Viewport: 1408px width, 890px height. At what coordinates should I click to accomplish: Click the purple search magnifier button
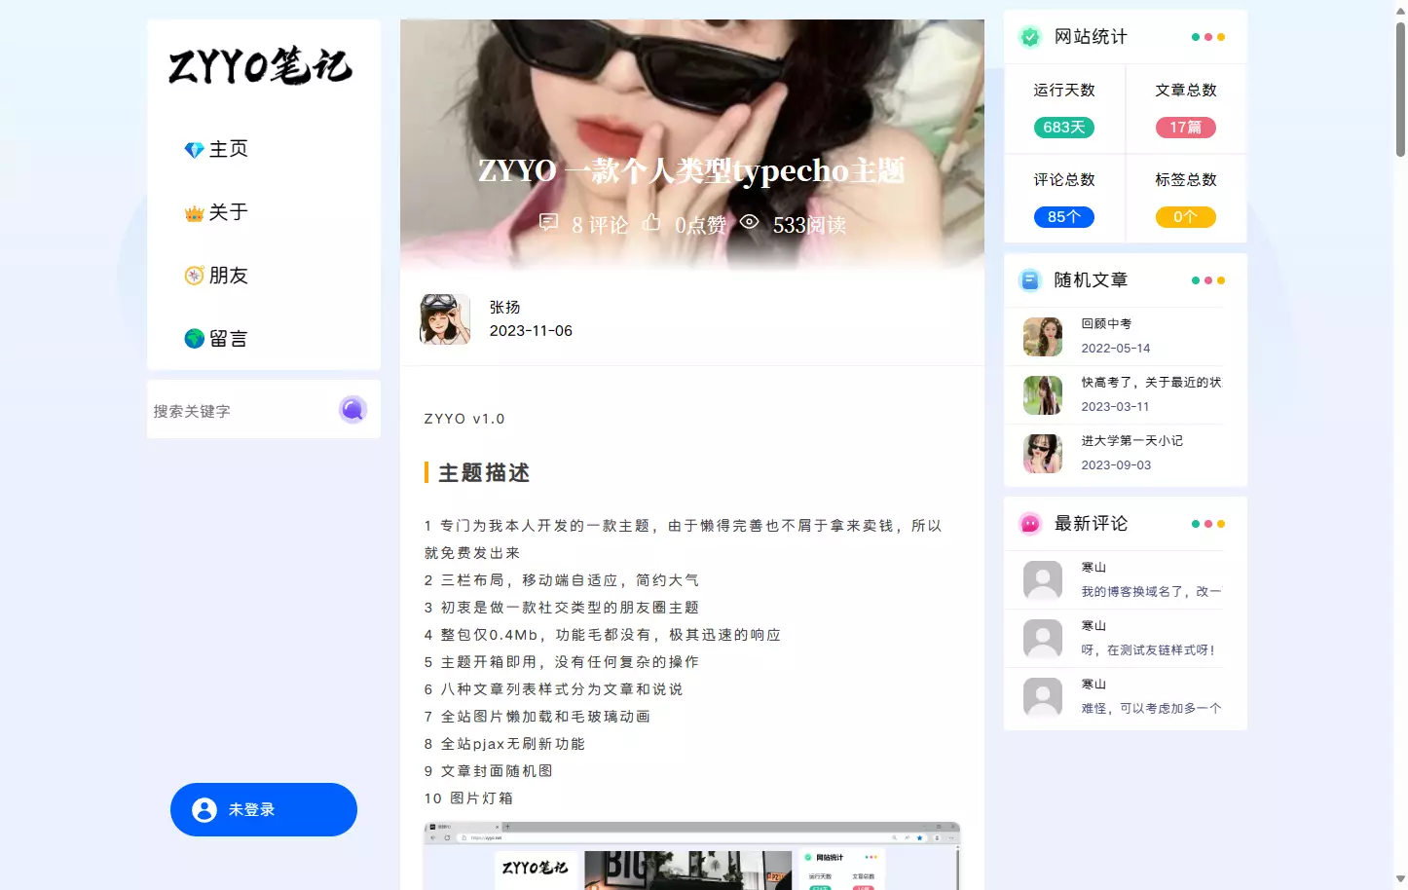[352, 409]
